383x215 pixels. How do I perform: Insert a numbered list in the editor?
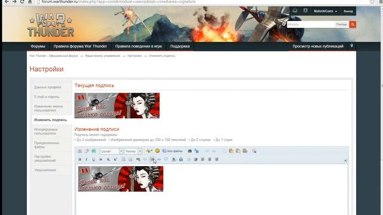pos(130,159)
